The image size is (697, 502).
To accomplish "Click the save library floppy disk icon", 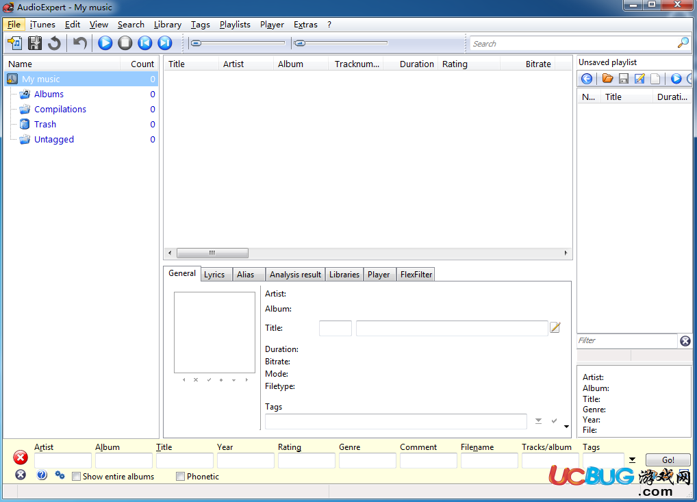I will [35, 43].
